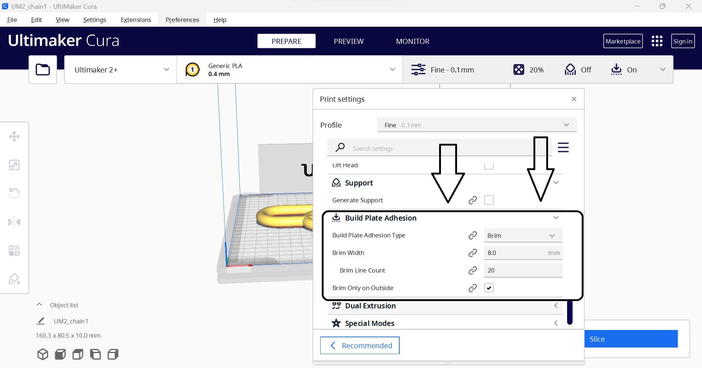Viewport: 702px width, 368px height.
Task: Open the File menu
Action: 12,20
